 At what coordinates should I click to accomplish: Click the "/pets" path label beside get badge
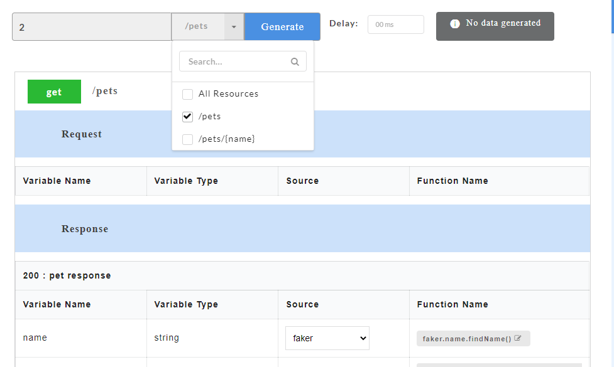pyautogui.click(x=104, y=91)
